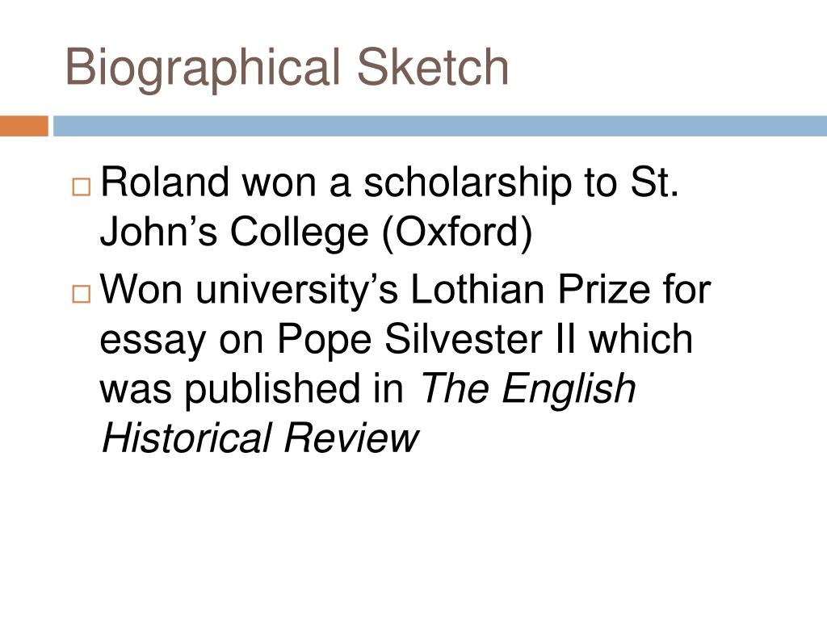Click the Biographical Sketch title
Screen dimensions: 827x620
point(287,68)
